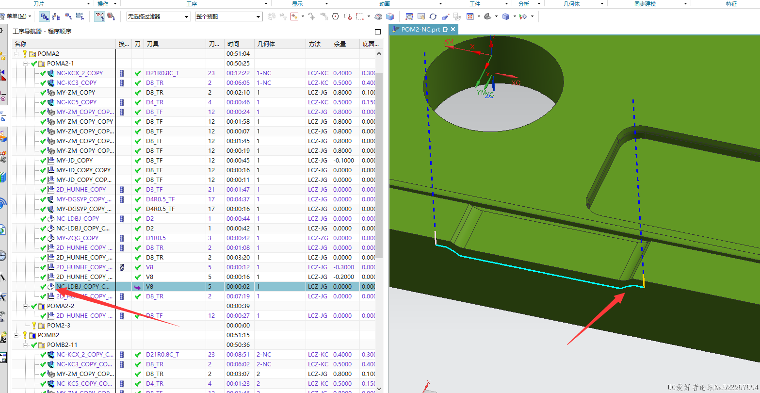
Task: Select the MY-ZM_COPY operation
Action: (76, 93)
